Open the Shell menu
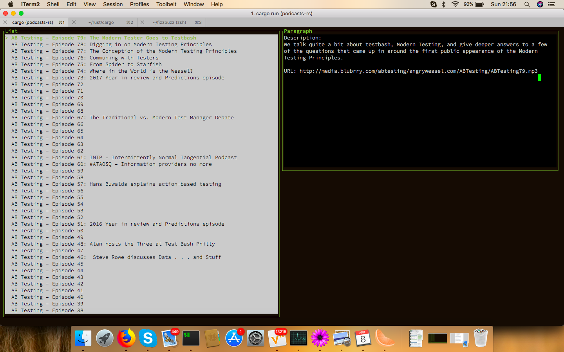The height and width of the screenshot is (352, 564). point(53,4)
